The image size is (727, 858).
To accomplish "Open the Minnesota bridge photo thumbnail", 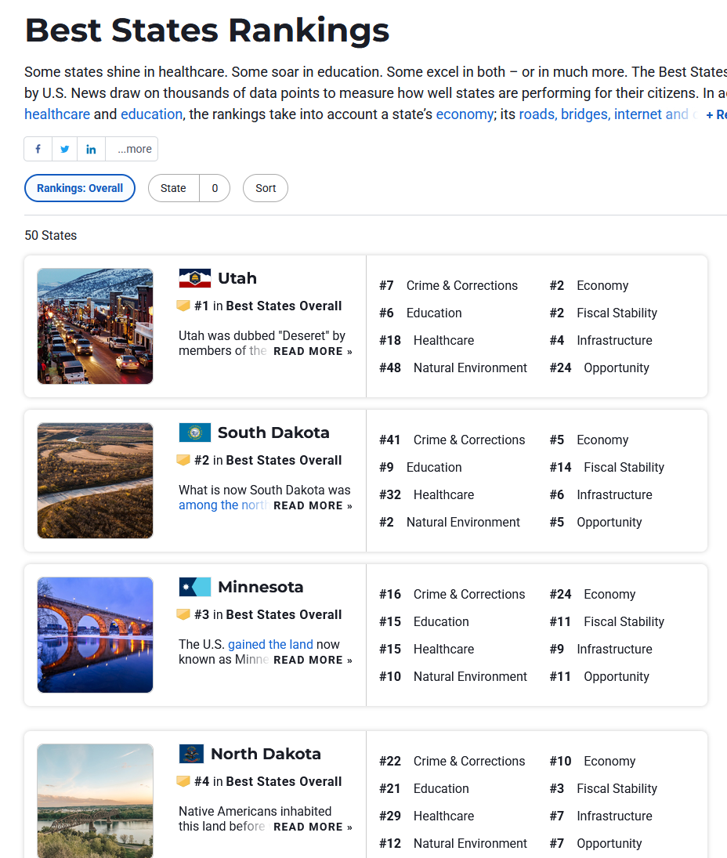I will (x=95, y=635).
